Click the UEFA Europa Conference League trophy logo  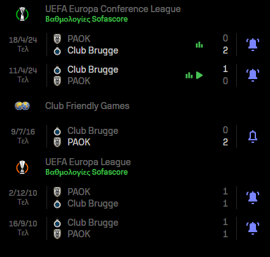(x=22, y=14)
